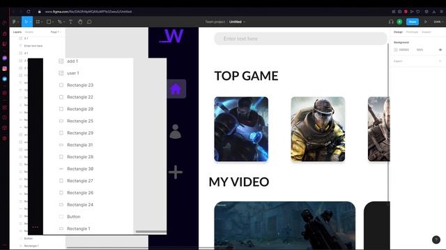Screen dimensions: 446x250
Task: Open Frame tool options dropdown arrow
Action: [x=42, y=22]
